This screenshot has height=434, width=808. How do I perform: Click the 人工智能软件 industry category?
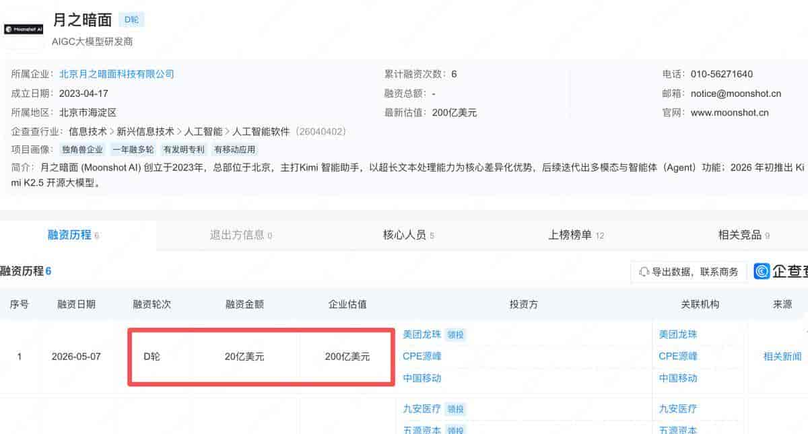point(261,132)
